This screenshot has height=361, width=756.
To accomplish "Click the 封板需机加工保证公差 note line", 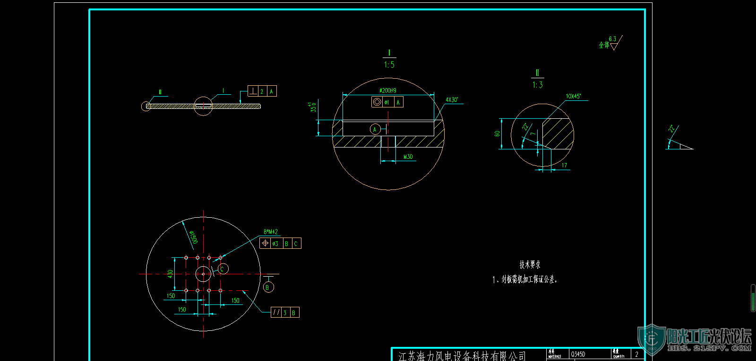I will (x=525, y=279).
